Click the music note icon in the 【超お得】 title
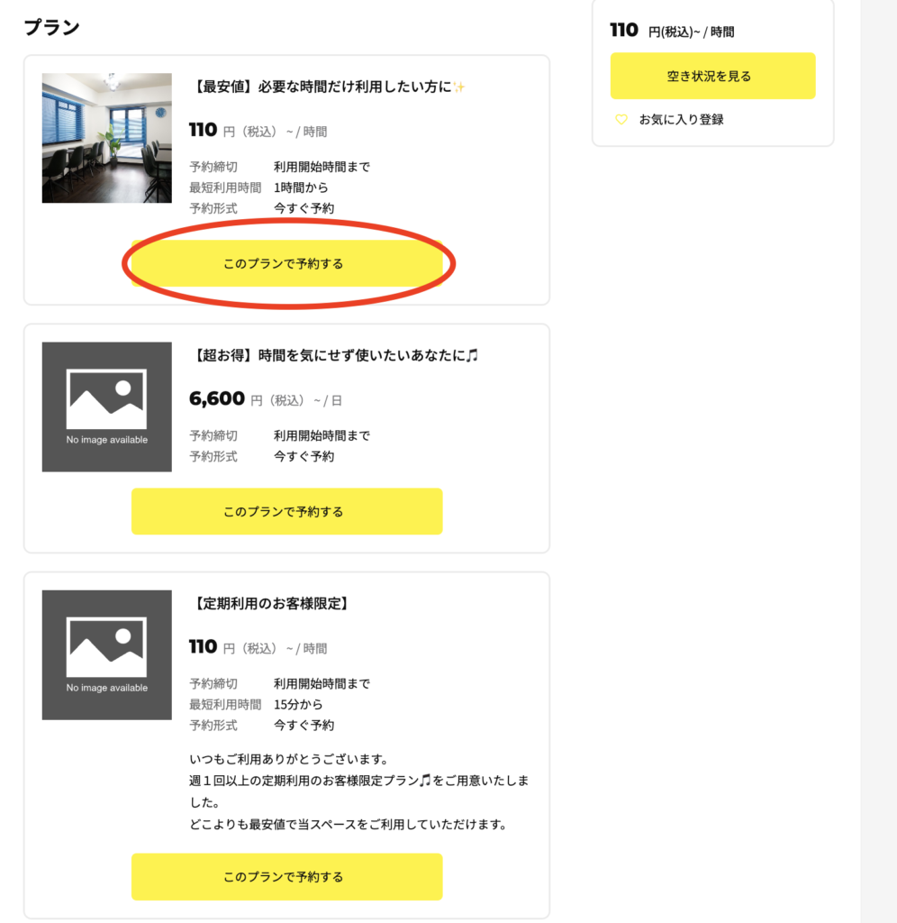 click(x=473, y=355)
